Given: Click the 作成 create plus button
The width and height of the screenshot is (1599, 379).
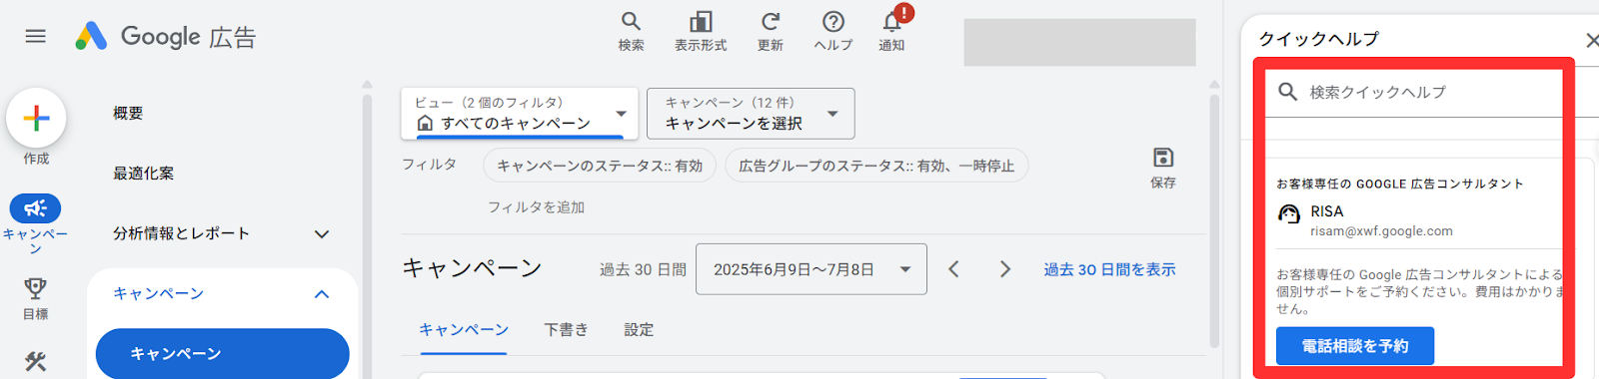Looking at the screenshot, I should [36, 119].
